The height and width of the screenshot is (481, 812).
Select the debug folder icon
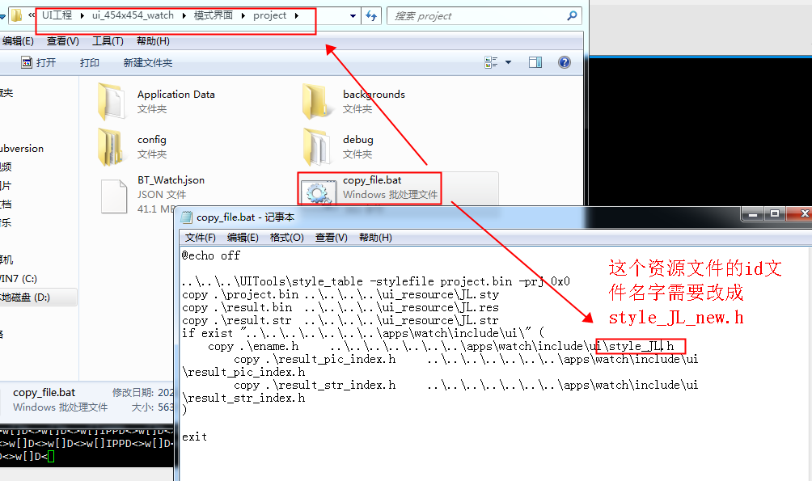tap(316, 147)
